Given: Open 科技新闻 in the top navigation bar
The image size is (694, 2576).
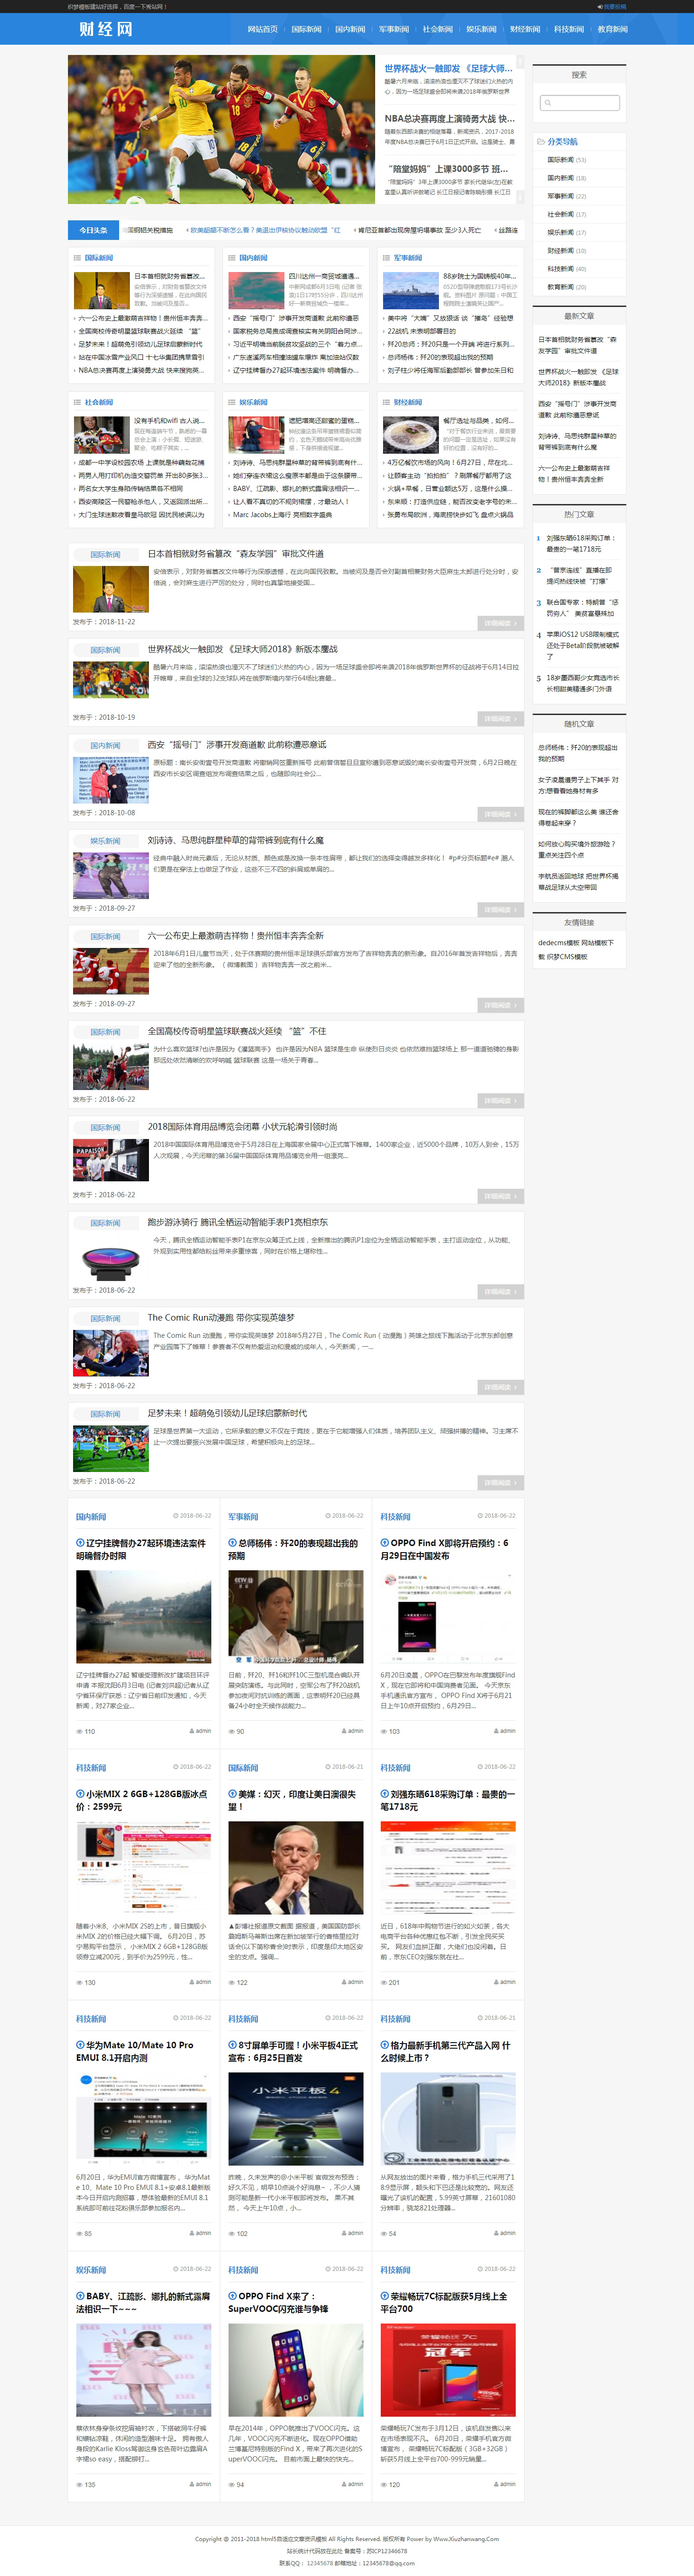Looking at the screenshot, I should 569,29.
